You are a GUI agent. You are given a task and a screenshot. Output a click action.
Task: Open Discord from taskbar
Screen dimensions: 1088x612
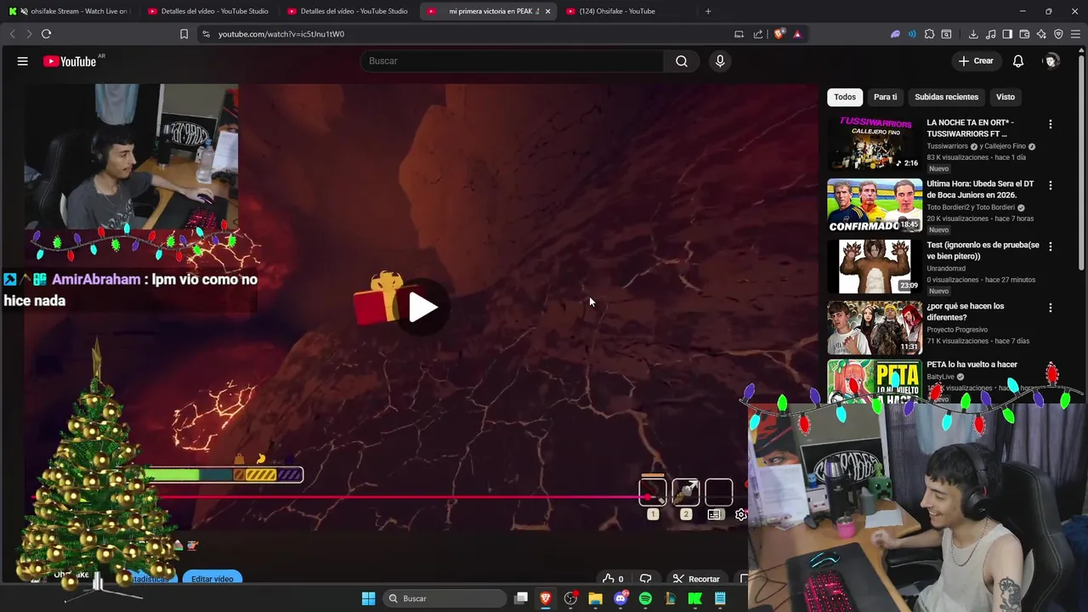(x=620, y=598)
